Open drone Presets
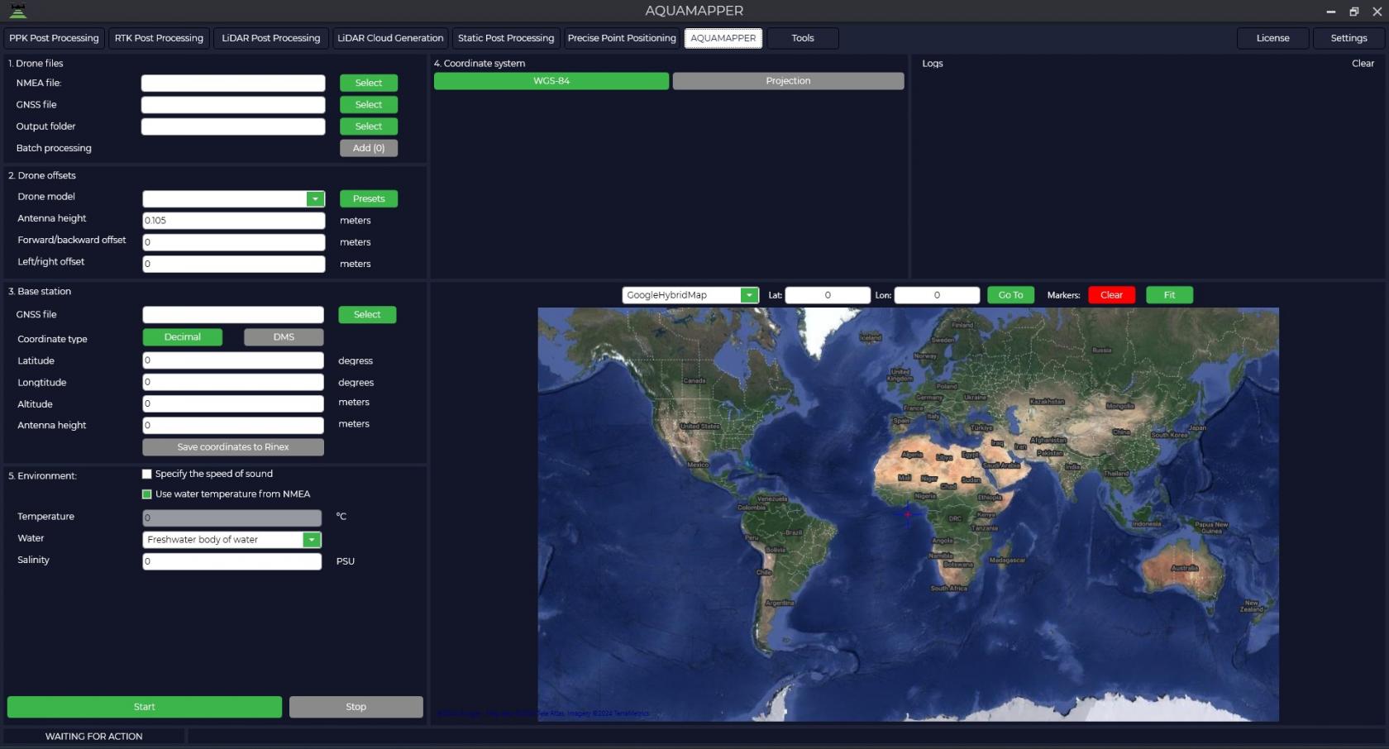This screenshot has height=749, width=1389. click(x=369, y=198)
